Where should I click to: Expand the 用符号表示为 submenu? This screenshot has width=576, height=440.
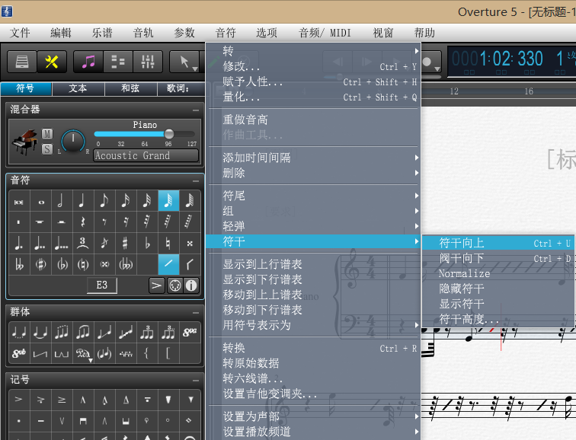(x=313, y=325)
